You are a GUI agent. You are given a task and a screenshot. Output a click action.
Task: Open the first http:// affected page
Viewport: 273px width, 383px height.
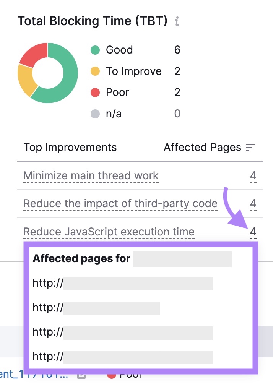point(46,283)
